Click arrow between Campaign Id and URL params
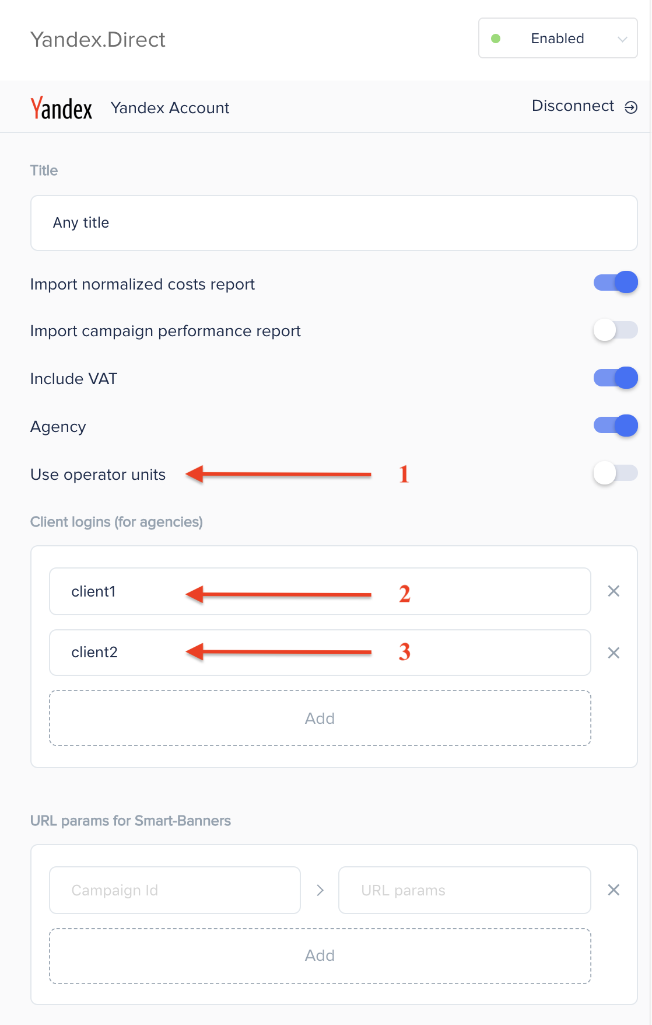 click(320, 890)
